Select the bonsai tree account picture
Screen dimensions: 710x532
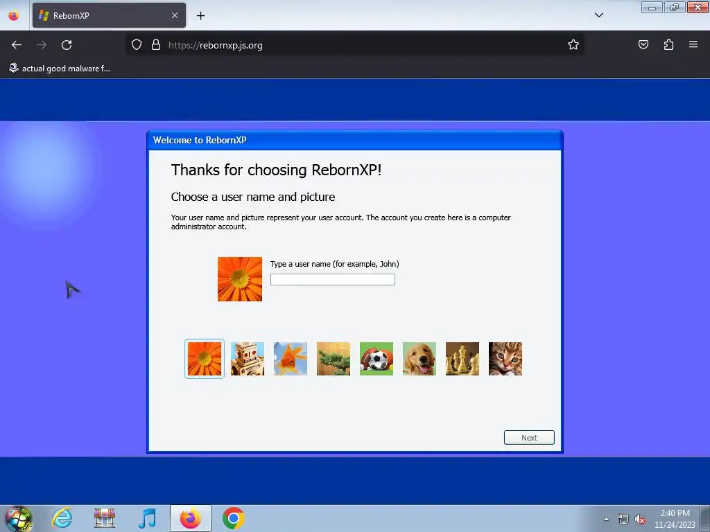(334, 359)
